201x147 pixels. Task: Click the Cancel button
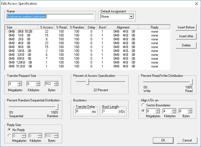[x=187, y=140]
